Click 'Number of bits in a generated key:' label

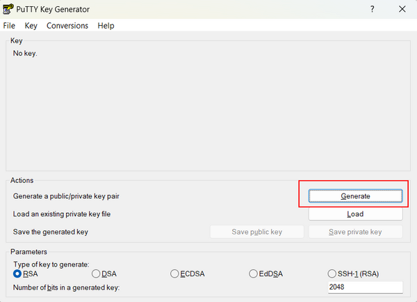coord(66,287)
